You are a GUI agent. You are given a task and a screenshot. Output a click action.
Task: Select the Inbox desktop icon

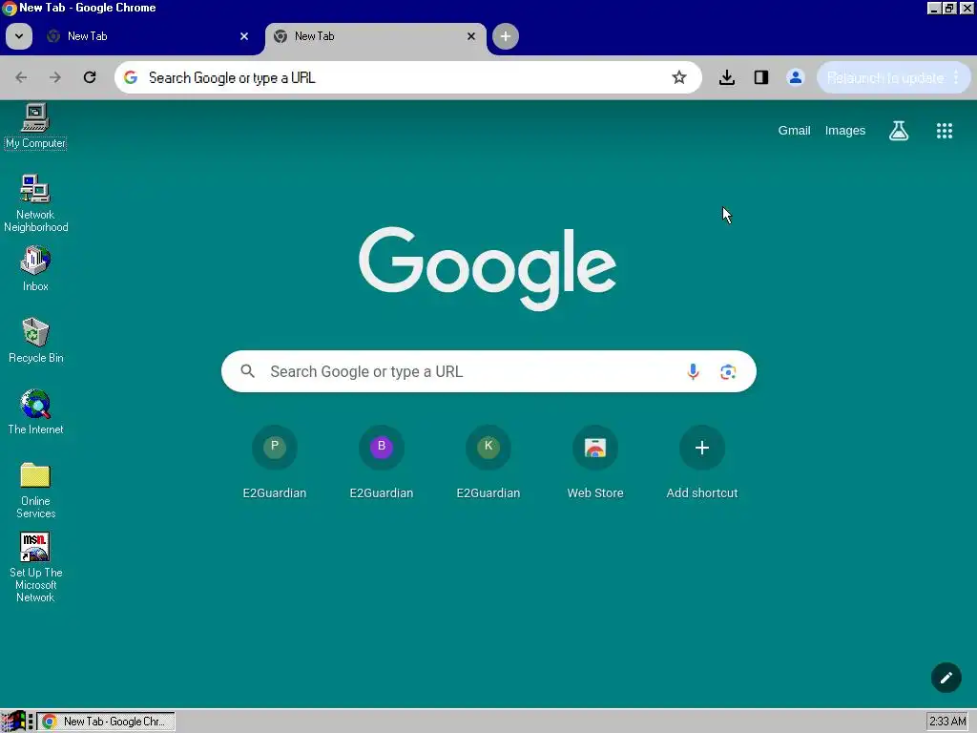35,269
